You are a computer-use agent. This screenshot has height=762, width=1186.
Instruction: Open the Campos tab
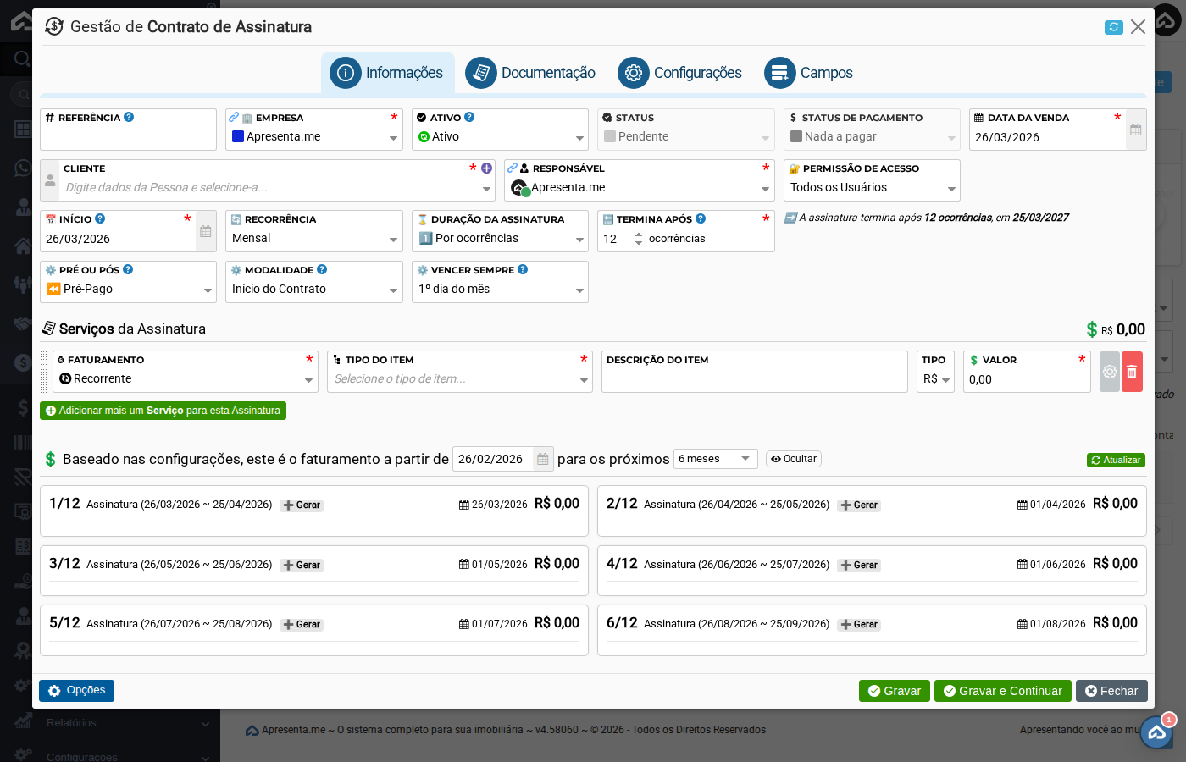click(808, 73)
